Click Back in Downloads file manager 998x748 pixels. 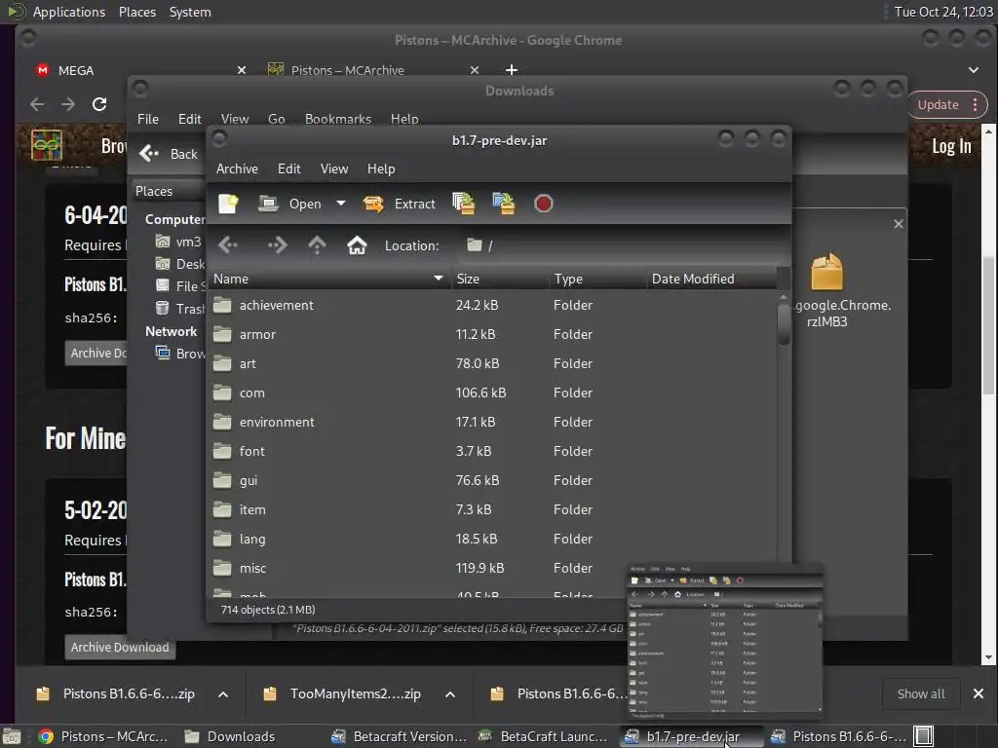click(x=169, y=154)
